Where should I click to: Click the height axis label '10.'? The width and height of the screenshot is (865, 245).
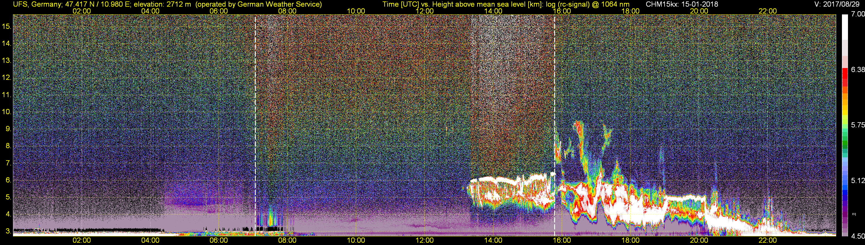[7, 112]
